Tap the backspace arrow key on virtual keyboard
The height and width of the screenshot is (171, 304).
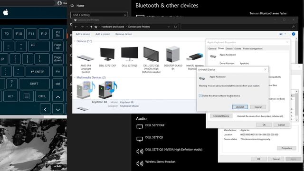39,47
